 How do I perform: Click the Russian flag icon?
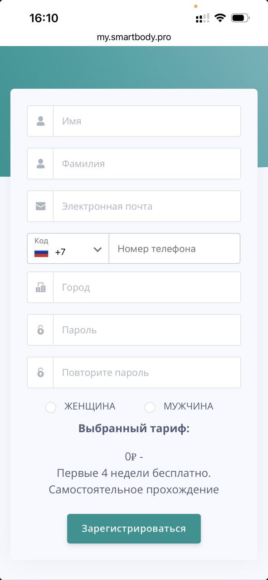(x=41, y=252)
